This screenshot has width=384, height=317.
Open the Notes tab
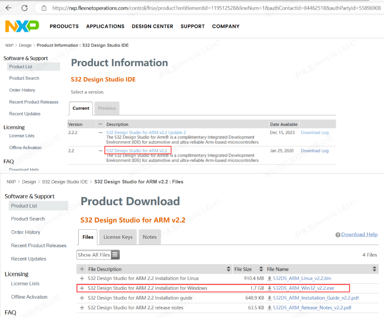pos(149,237)
